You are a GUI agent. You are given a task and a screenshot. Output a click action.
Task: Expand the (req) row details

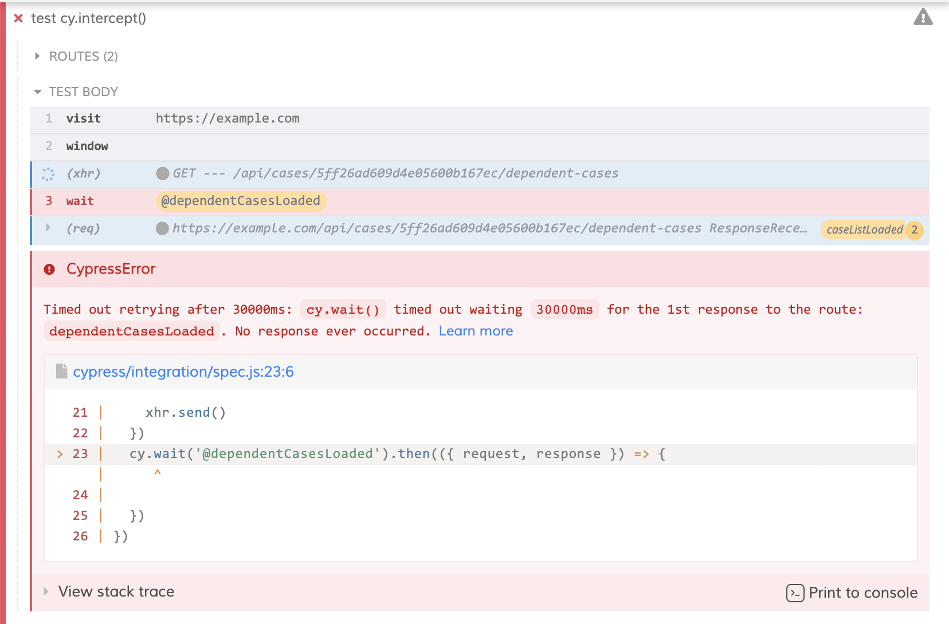click(x=48, y=227)
